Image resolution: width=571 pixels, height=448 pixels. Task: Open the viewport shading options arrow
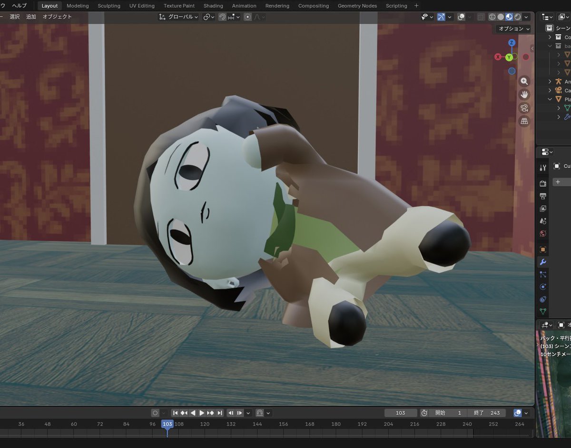[526, 17]
